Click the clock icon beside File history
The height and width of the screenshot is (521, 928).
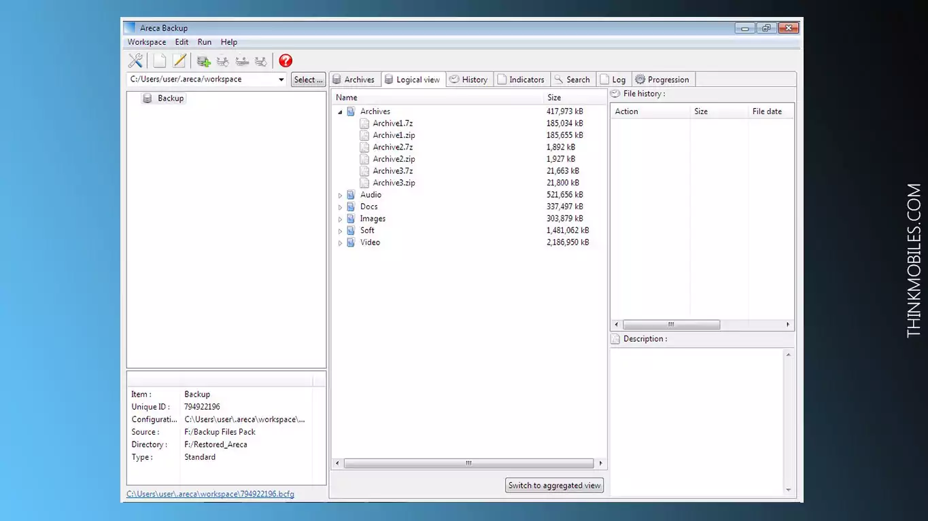tap(615, 94)
